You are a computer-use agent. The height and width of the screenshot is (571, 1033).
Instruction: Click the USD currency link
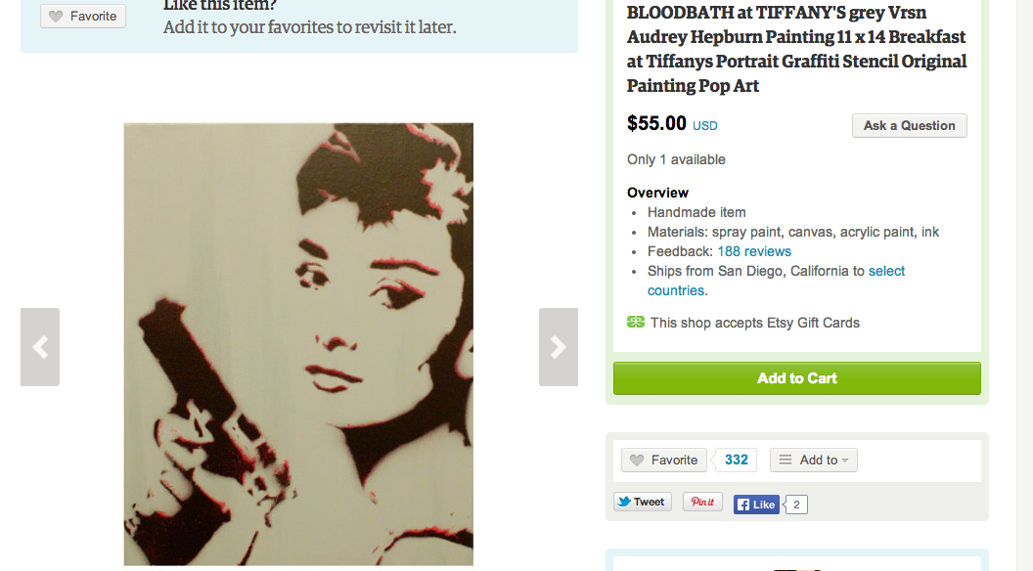coord(705,126)
